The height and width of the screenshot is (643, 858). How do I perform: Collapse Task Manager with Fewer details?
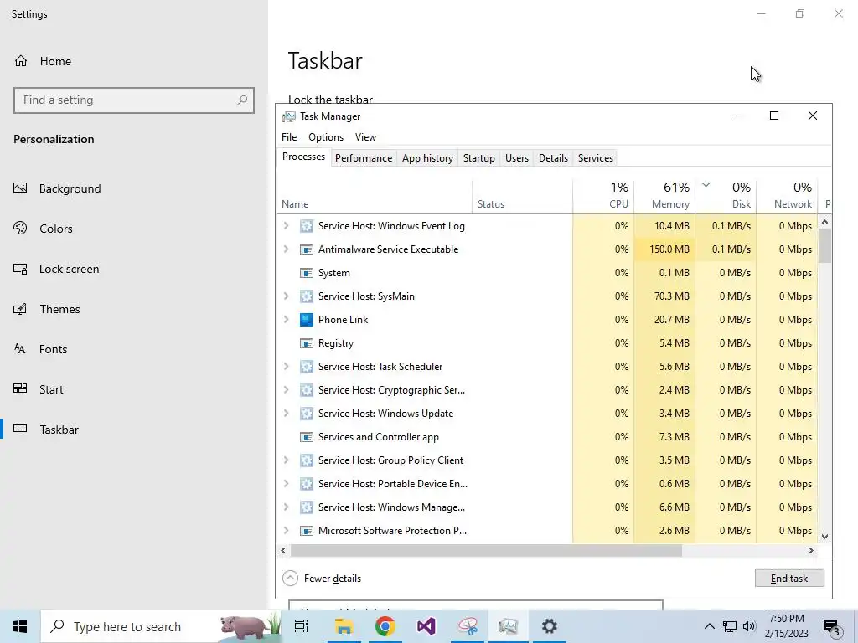point(322,579)
